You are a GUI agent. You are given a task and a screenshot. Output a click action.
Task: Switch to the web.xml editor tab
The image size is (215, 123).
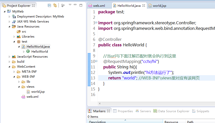(99, 6)
